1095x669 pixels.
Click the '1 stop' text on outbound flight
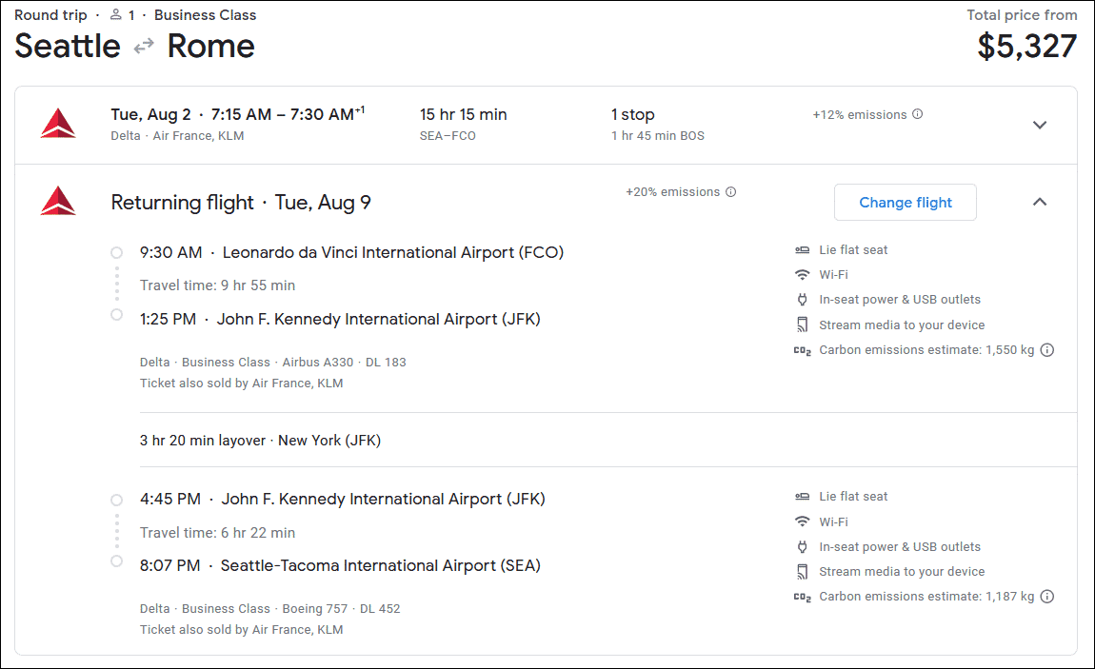[x=632, y=114]
